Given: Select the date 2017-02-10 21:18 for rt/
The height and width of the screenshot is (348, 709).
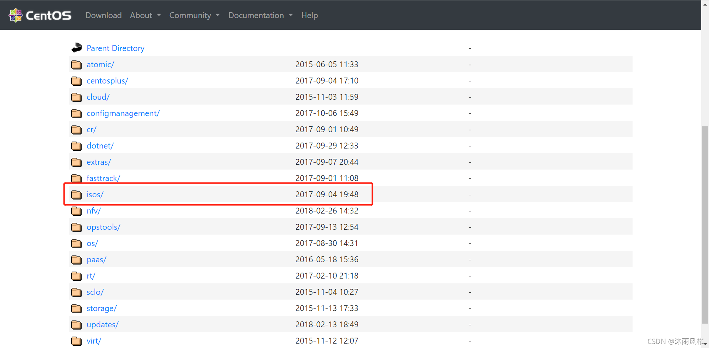Looking at the screenshot, I should (327, 276).
